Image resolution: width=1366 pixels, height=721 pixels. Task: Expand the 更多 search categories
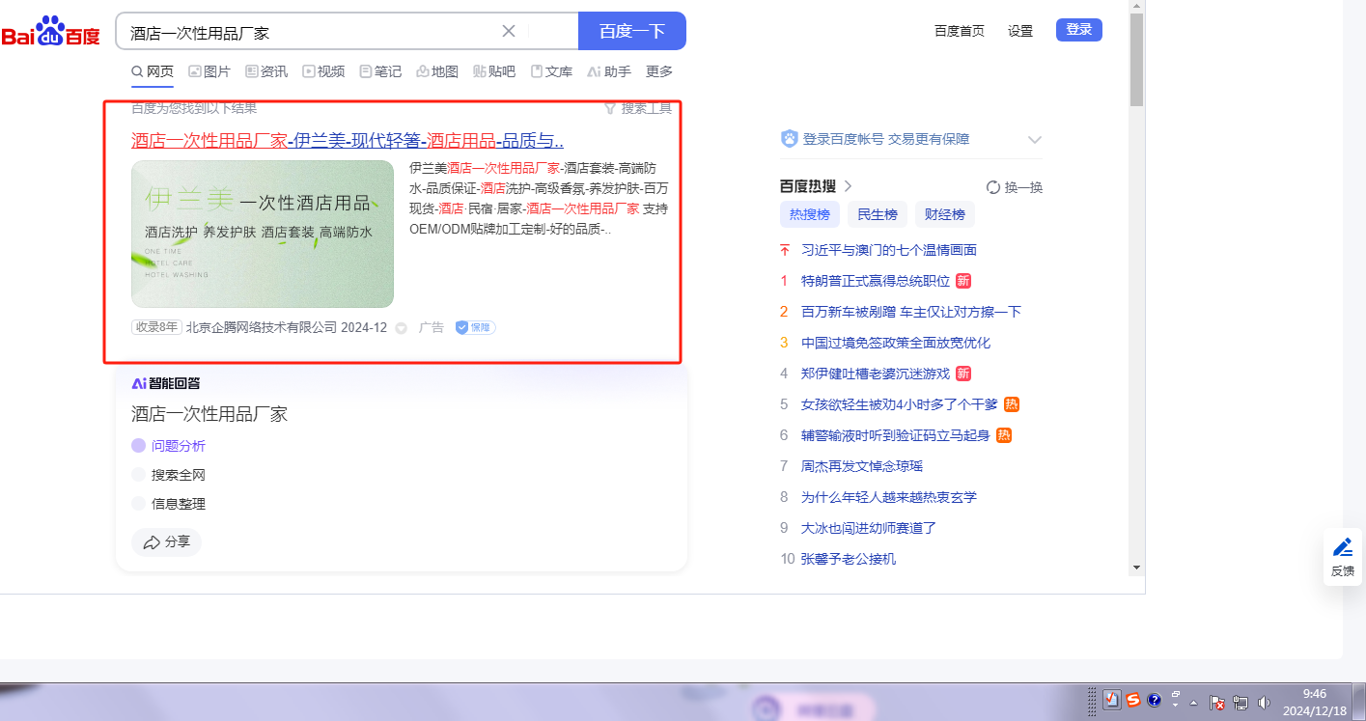659,71
